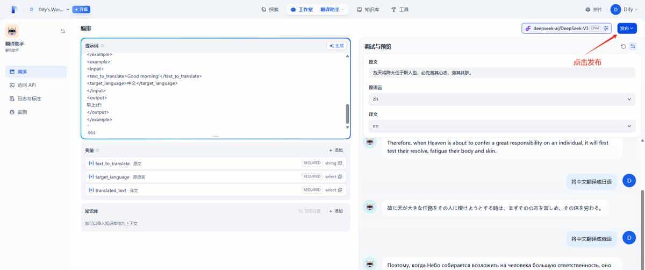The height and width of the screenshot is (270, 645).
Task: Toggle the sidebar collapse icon beside app icon
Action: pos(62,31)
